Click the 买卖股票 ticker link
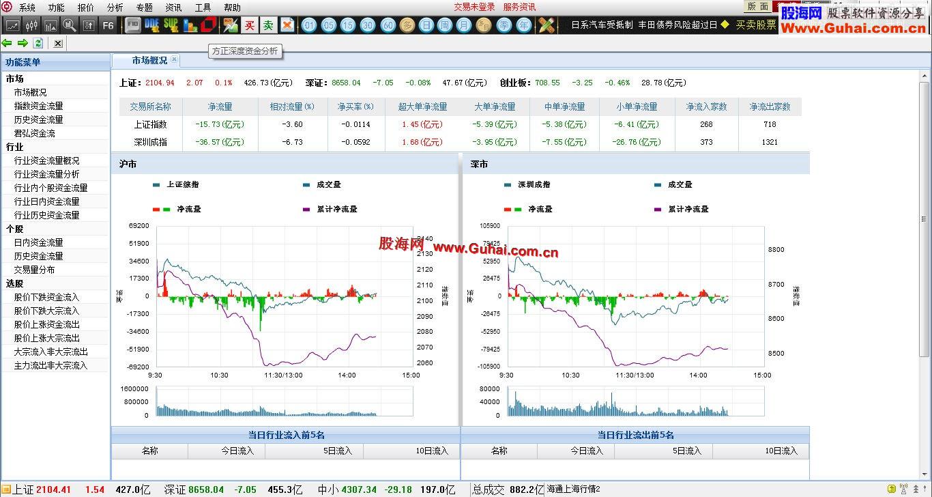The height and width of the screenshot is (497, 932). pos(756,25)
